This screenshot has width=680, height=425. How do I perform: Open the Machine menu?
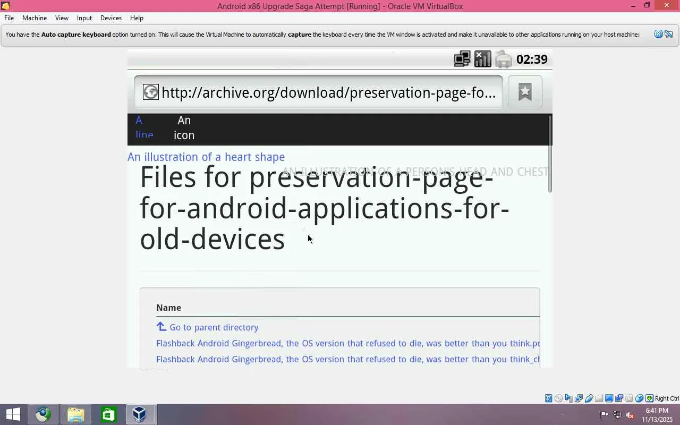coord(35,18)
